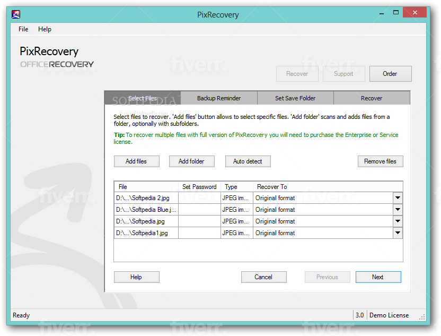Click the Recover To column header
The width and height of the screenshot is (441, 336).
(x=328, y=187)
